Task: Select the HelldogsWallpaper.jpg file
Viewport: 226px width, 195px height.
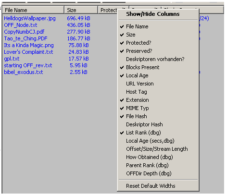Action: coord(30,18)
